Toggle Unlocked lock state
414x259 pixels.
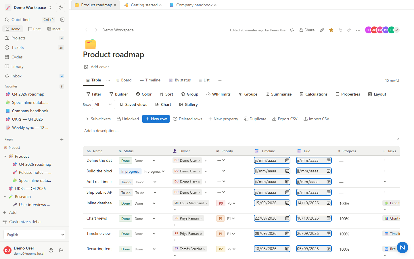pyautogui.click(x=128, y=119)
